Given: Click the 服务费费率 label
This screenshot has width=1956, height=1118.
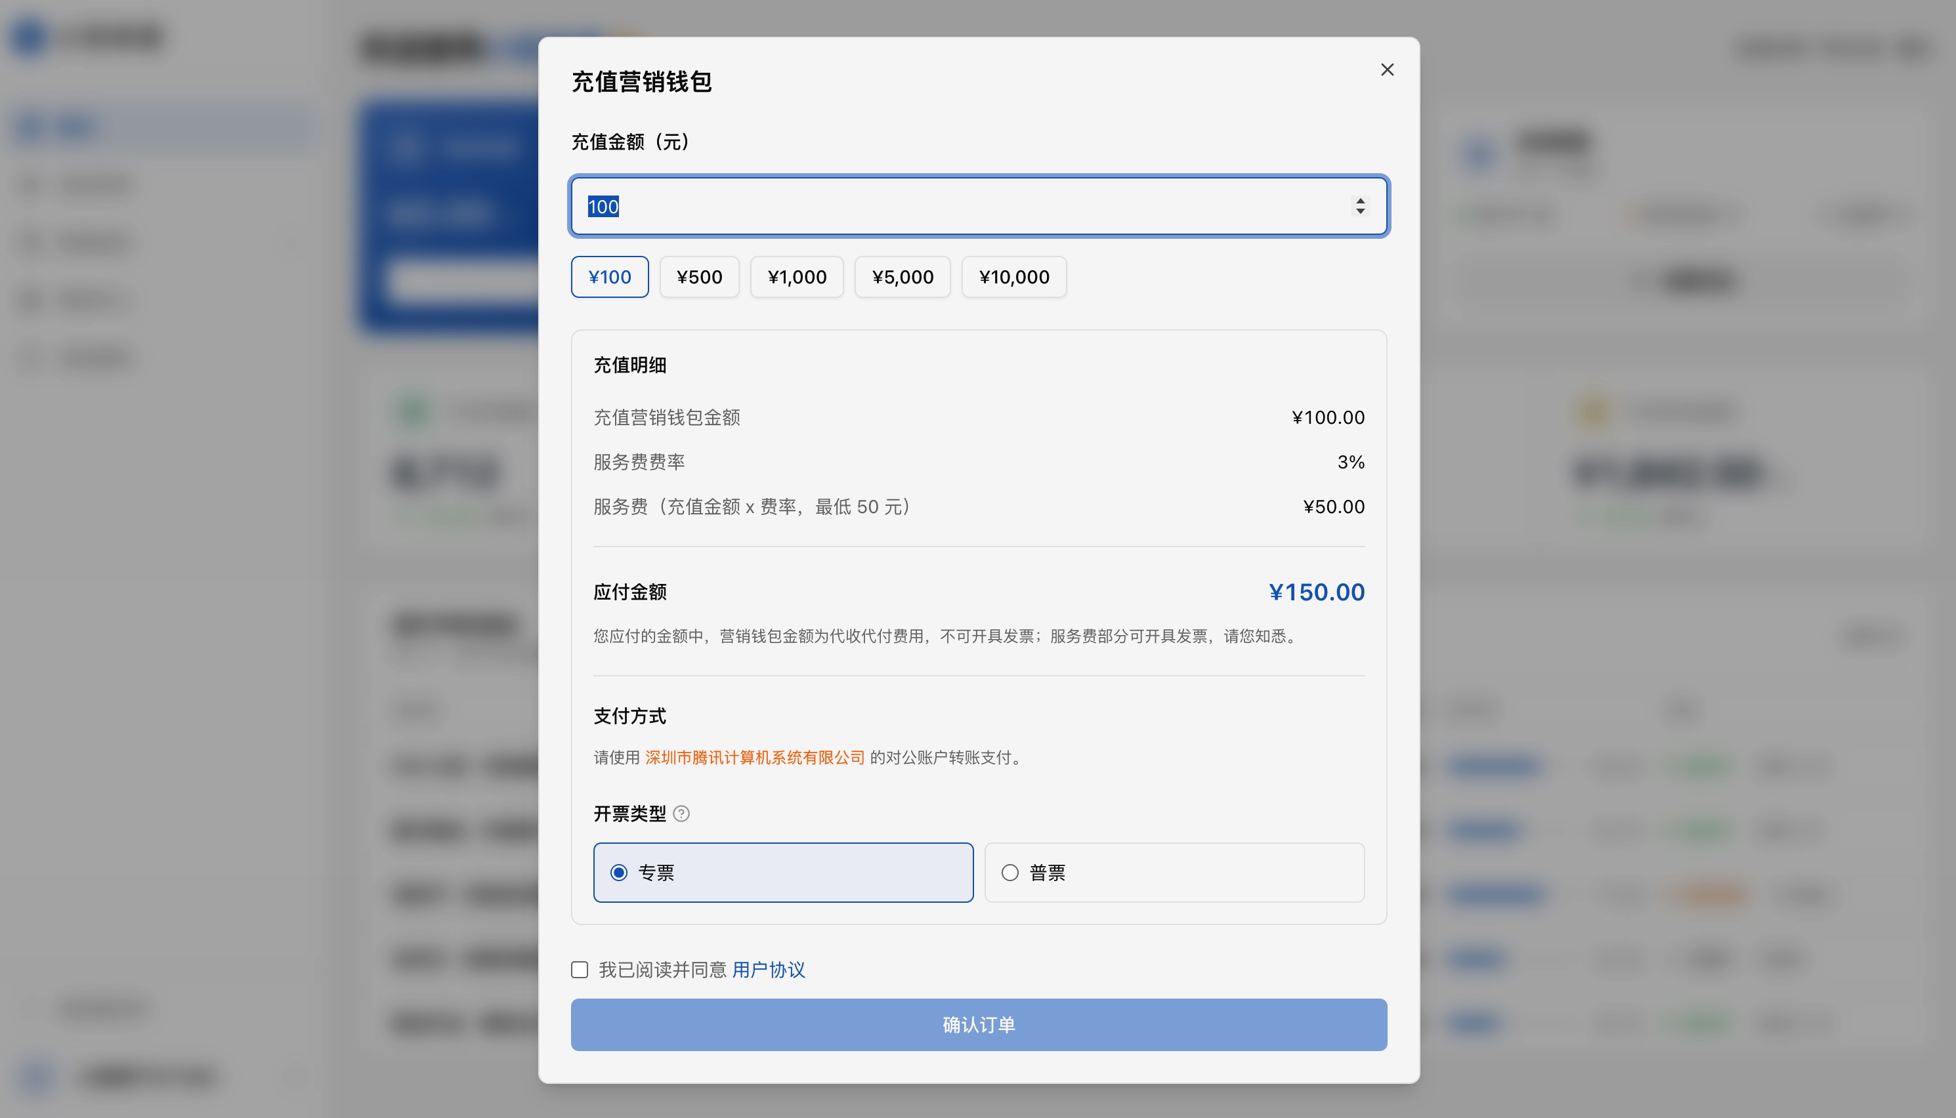Looking at the screenshot, I should (639, 463).
